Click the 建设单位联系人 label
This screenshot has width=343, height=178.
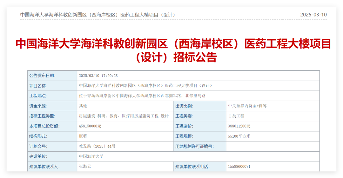(44, 166)
